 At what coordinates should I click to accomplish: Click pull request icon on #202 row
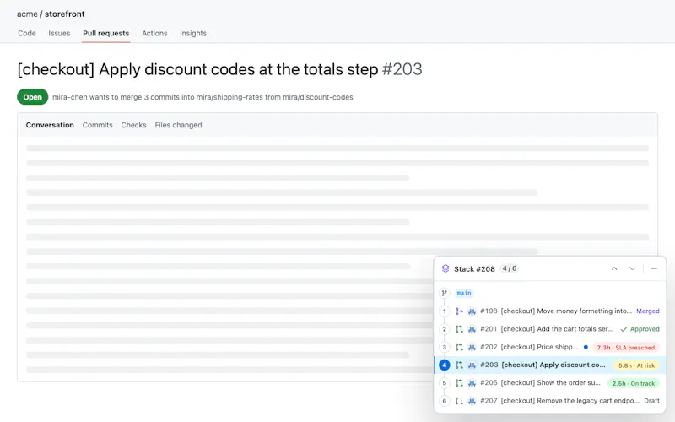click(459, 347)
